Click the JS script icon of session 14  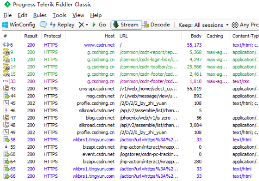coord(6,66)
